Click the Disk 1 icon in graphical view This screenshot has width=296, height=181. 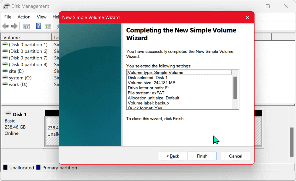[x=8, y=114]
